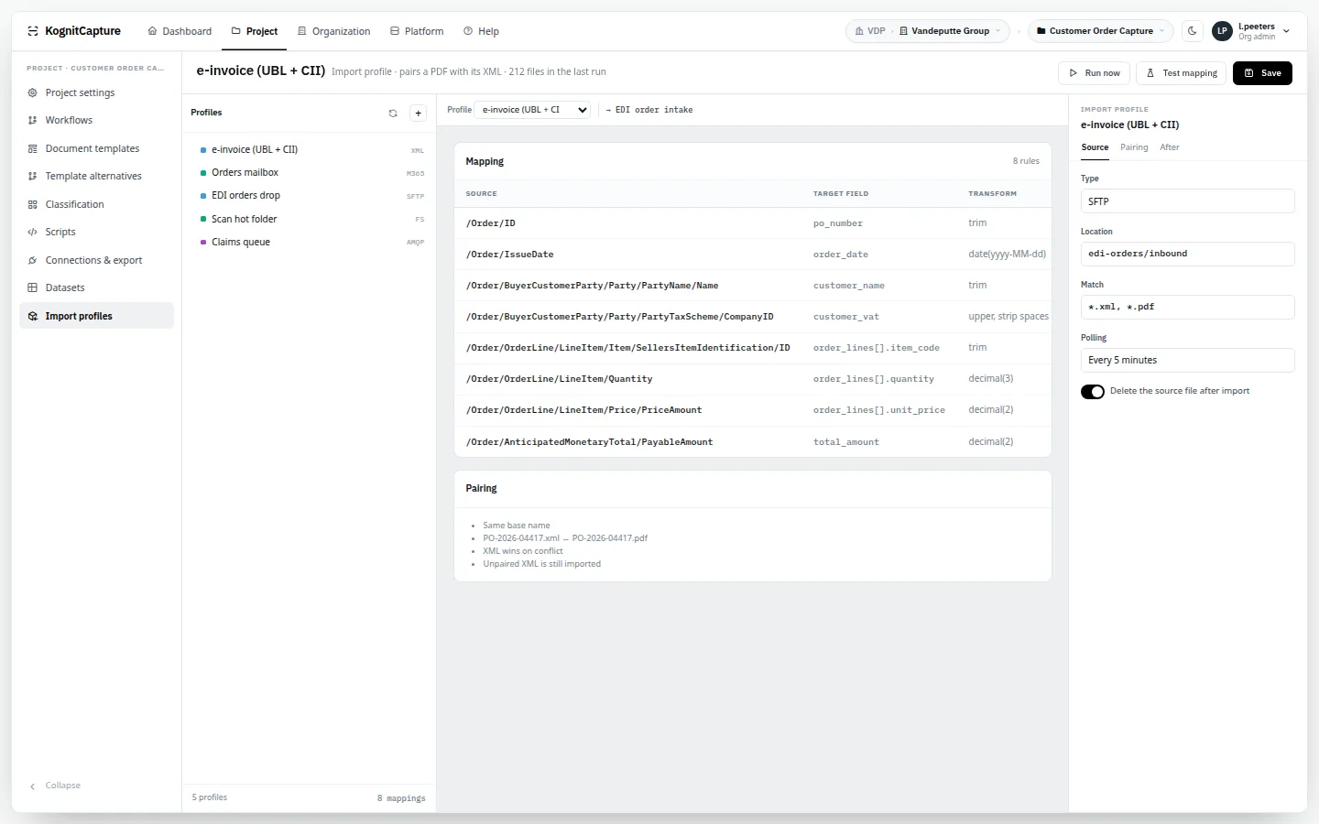Click the Save button
Screen dimensions: 1319x824
click(x=1262, y=73)
